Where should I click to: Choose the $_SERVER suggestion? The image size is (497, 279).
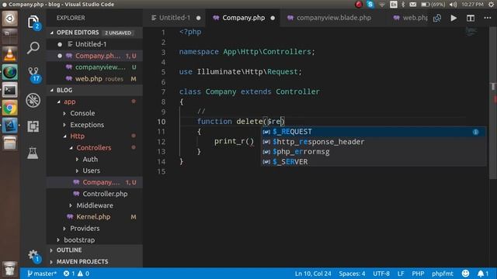374,162
